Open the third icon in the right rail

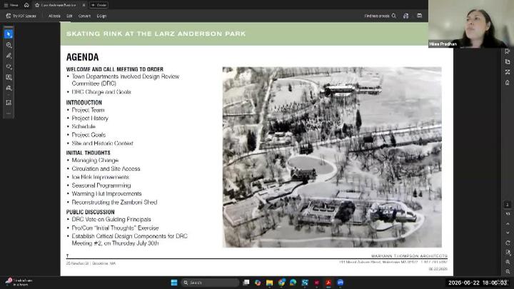tap(508, 72)
